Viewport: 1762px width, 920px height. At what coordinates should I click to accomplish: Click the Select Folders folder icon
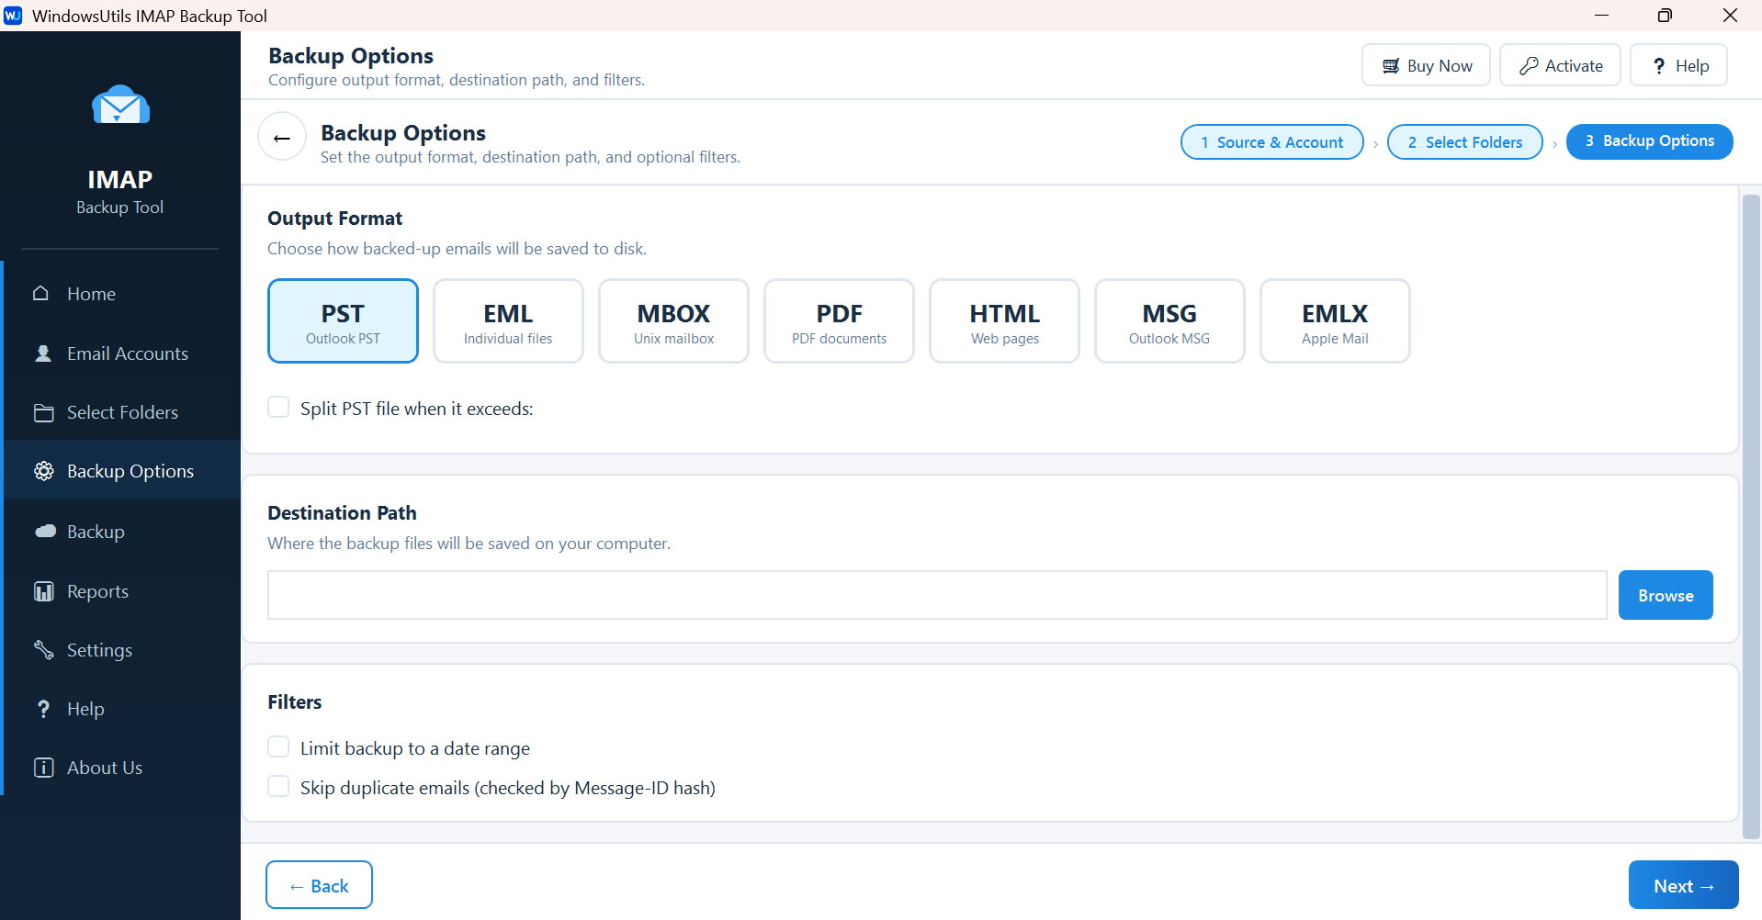point(43,412)
